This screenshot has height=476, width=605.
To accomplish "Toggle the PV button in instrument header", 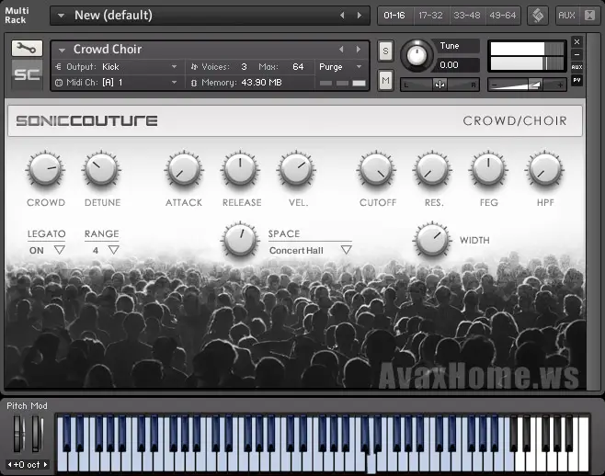I will click(x=576, y=80).
